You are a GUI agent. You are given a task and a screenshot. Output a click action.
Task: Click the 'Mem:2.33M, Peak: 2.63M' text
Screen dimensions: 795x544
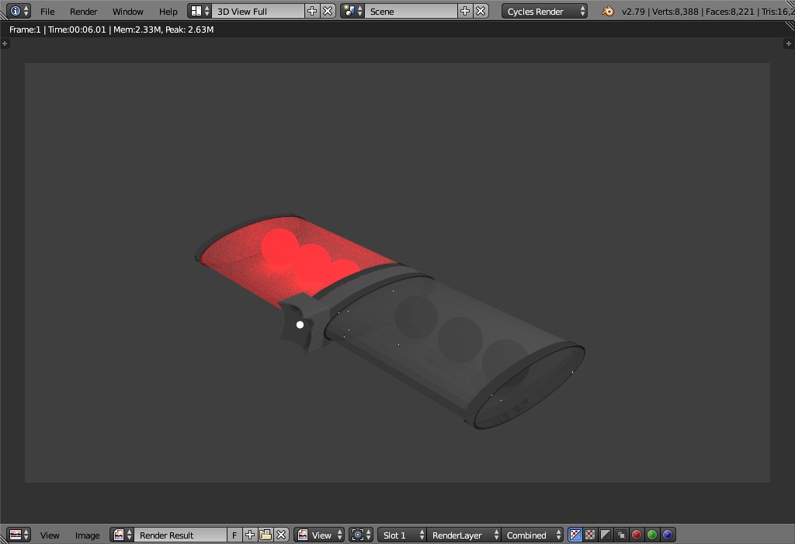[163, 30]
